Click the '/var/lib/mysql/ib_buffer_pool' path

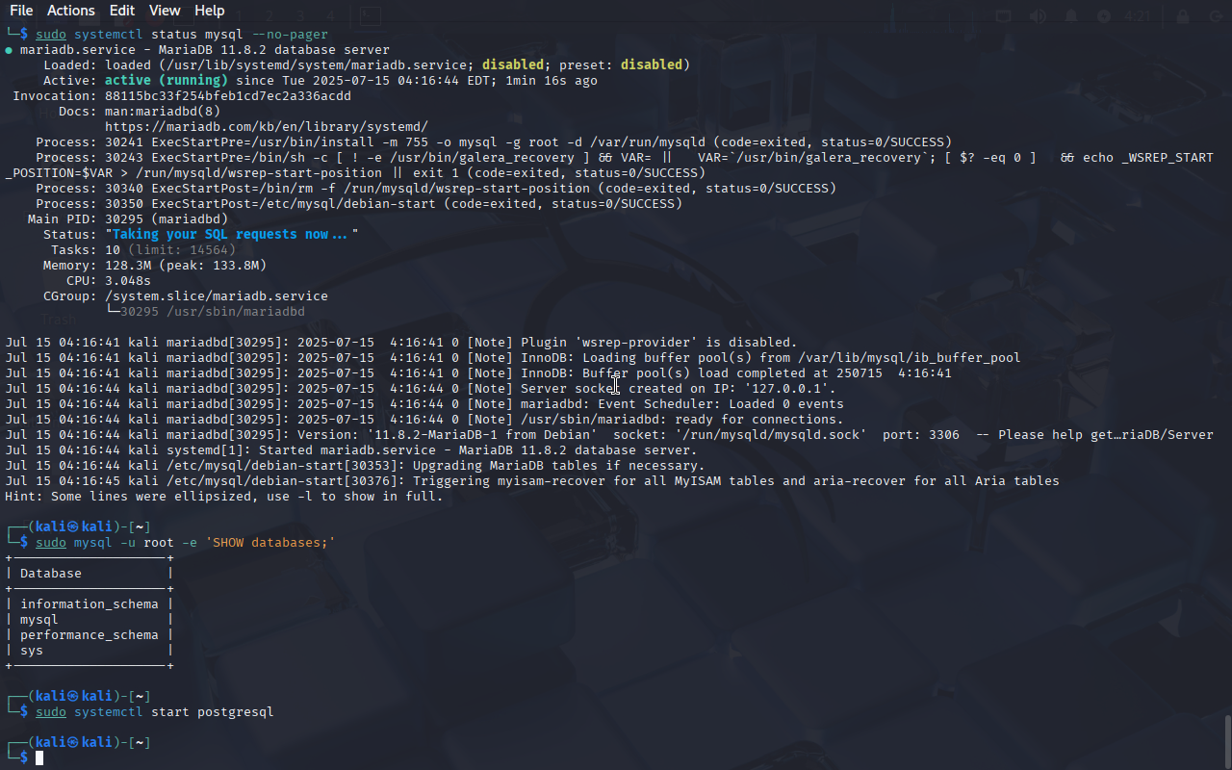[910, 358]
